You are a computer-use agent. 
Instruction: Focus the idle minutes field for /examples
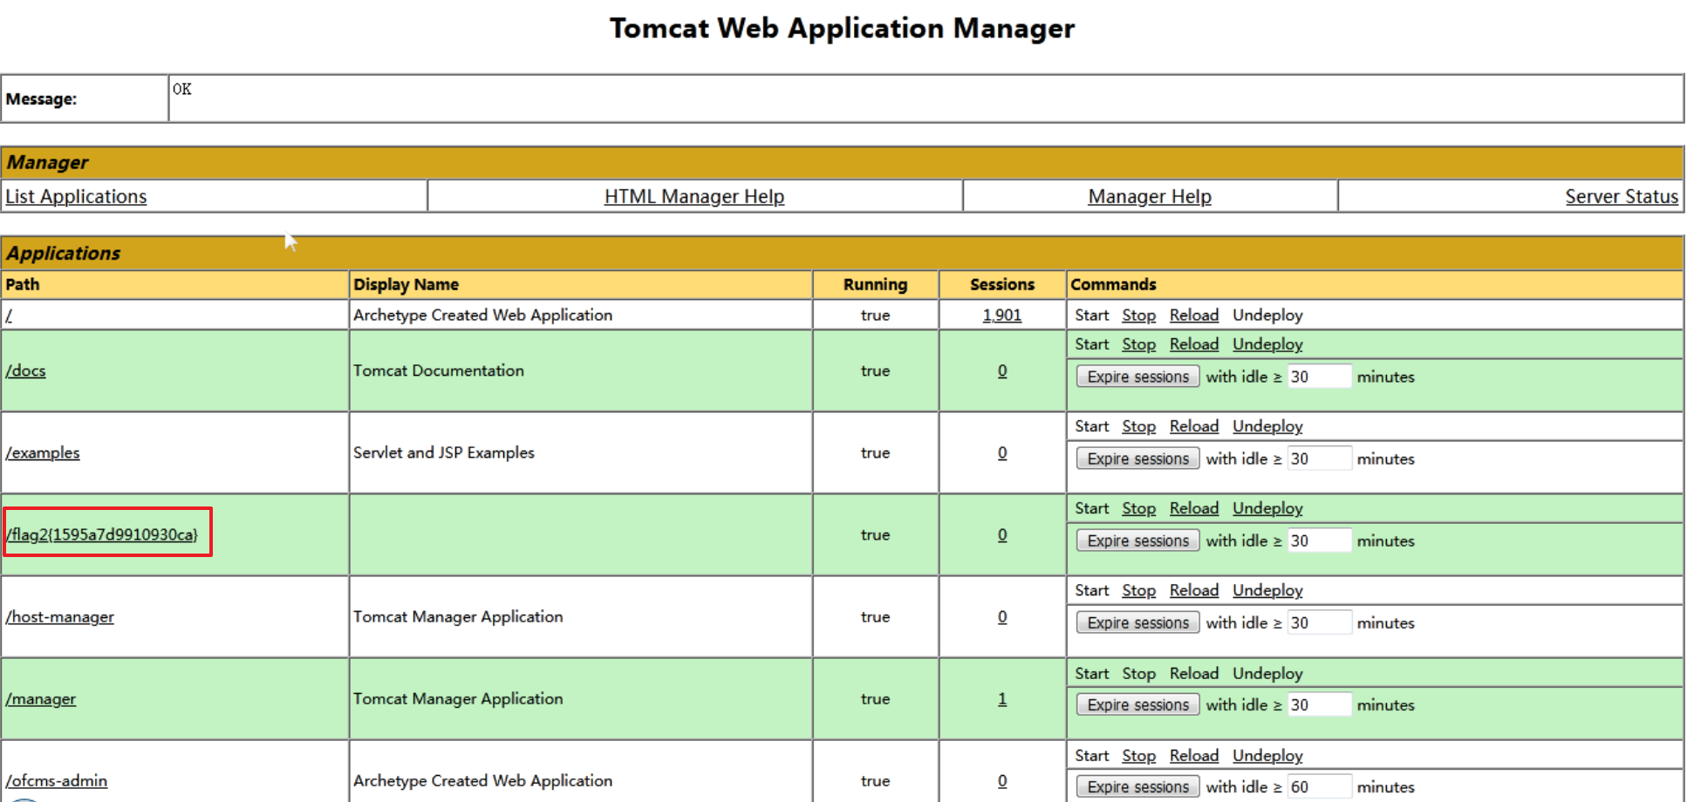point(1319,459)
